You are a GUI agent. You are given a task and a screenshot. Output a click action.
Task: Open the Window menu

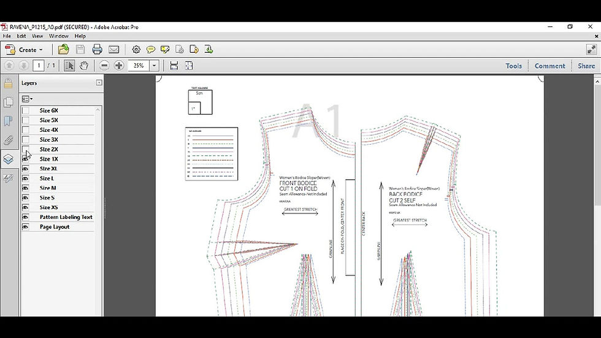(59, 36)
